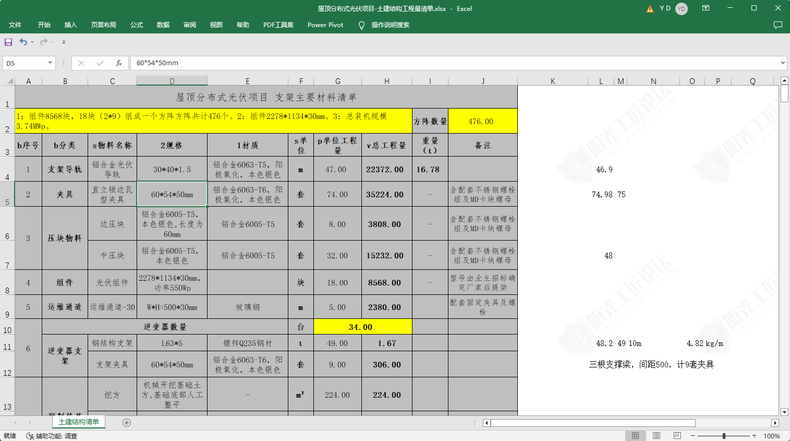
Task: Add a new sheet with plus button
Action: 127,423
